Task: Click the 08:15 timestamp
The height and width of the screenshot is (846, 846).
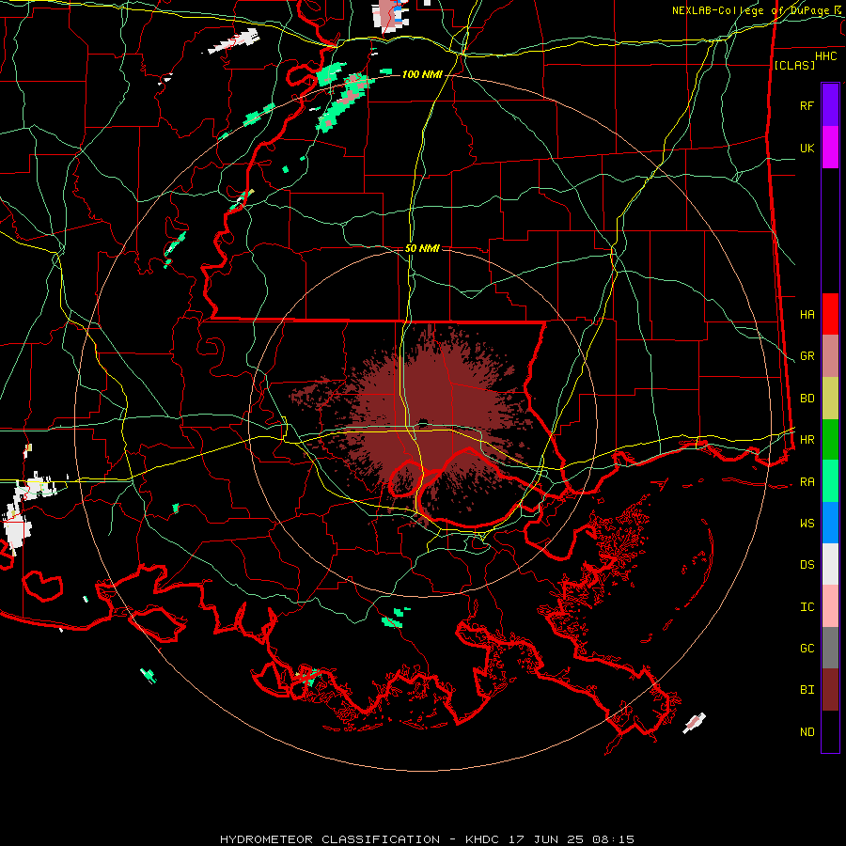Action: [x=613, y=839]
